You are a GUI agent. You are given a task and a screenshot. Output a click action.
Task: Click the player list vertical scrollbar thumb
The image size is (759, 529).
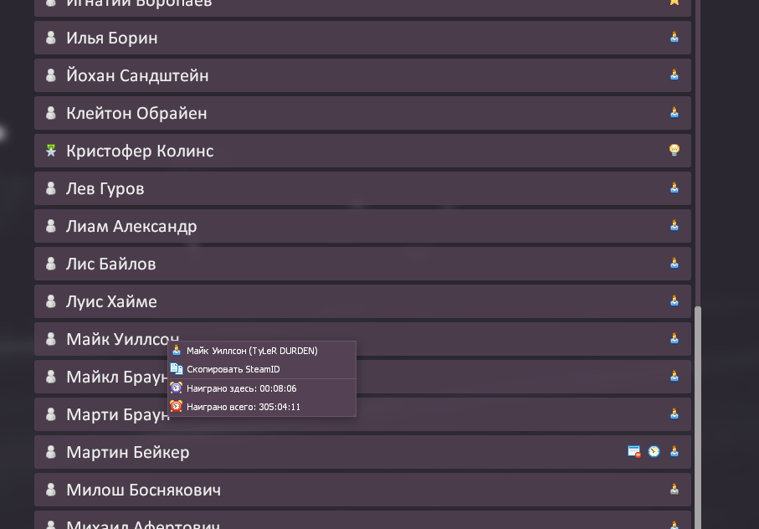(698, 417)
